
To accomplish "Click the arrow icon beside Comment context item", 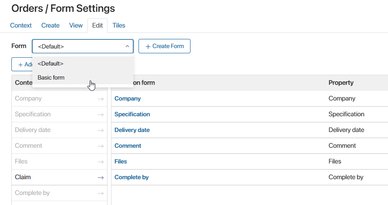I will [x=100, y=146].
